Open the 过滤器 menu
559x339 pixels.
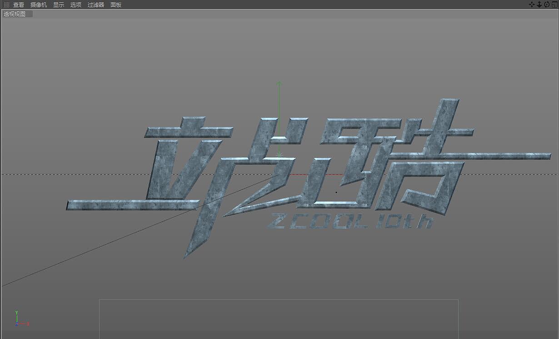(96, 5)
